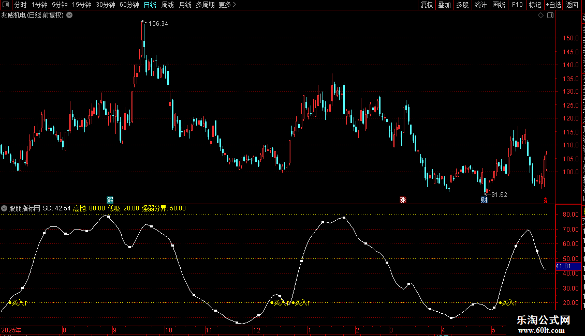Click 叠加 to overlay a stock
This screenshot has width=585, height=336.
444,5
